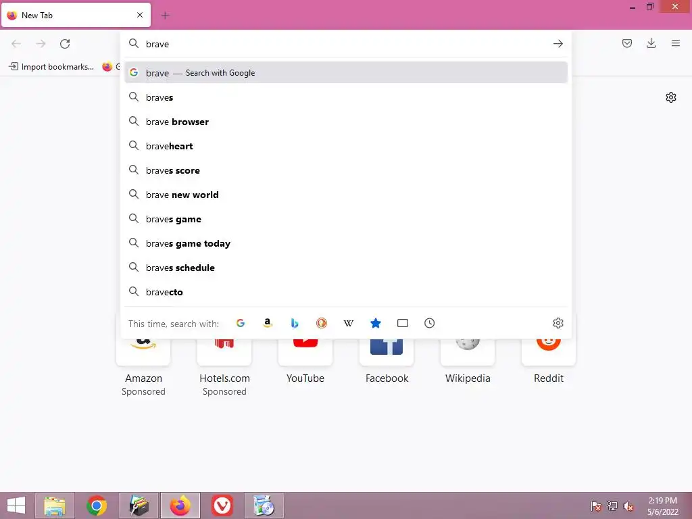This screenshot has width=692, height=519.
Task: Click the Go arrow in address bar
Action: coord(558,44)
